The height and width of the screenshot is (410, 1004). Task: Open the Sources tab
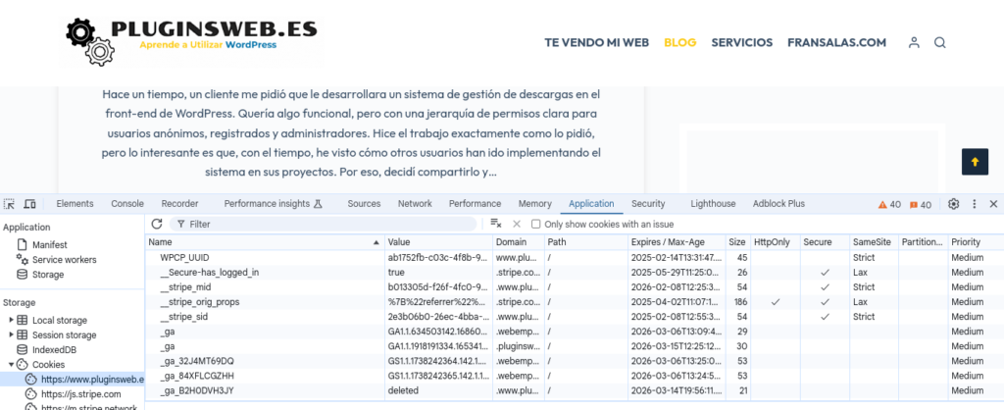(365, 204)
